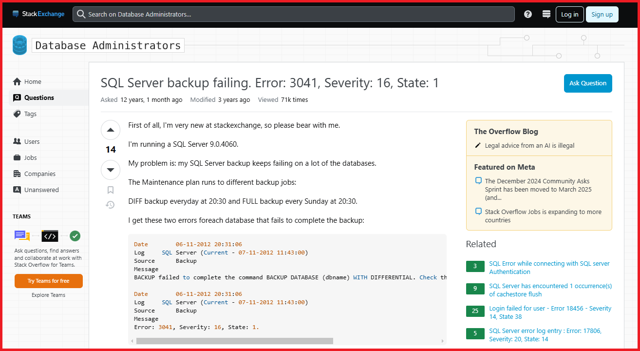Click the Companies building icon
The image size is (640, 351).
17,174
